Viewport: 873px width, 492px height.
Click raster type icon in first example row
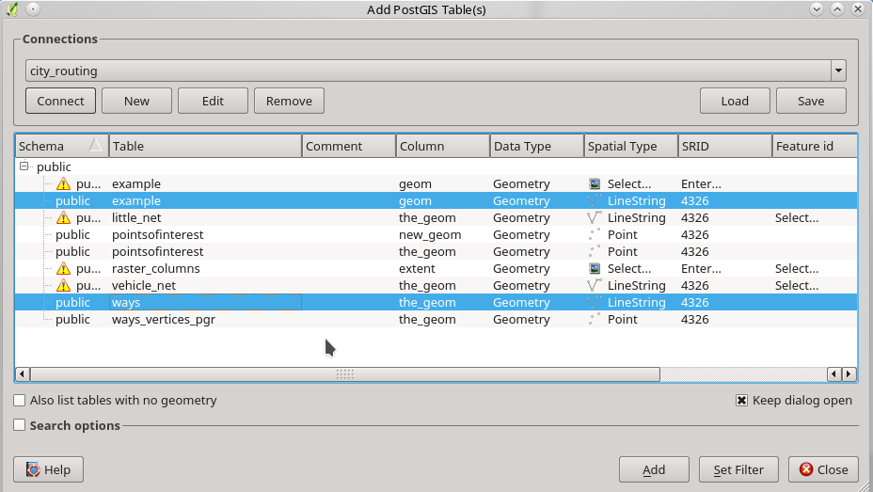tap(595, 183)
